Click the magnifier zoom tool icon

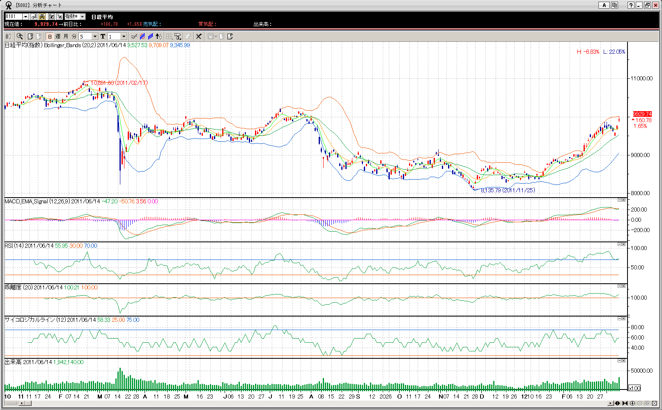tap(19, 36)
